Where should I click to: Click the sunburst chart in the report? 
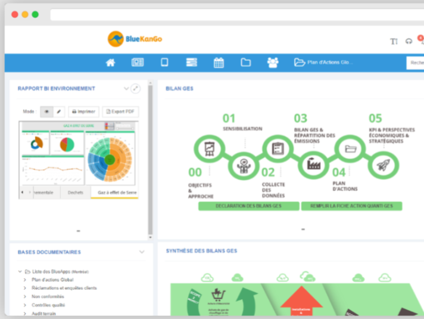(110, 160)
